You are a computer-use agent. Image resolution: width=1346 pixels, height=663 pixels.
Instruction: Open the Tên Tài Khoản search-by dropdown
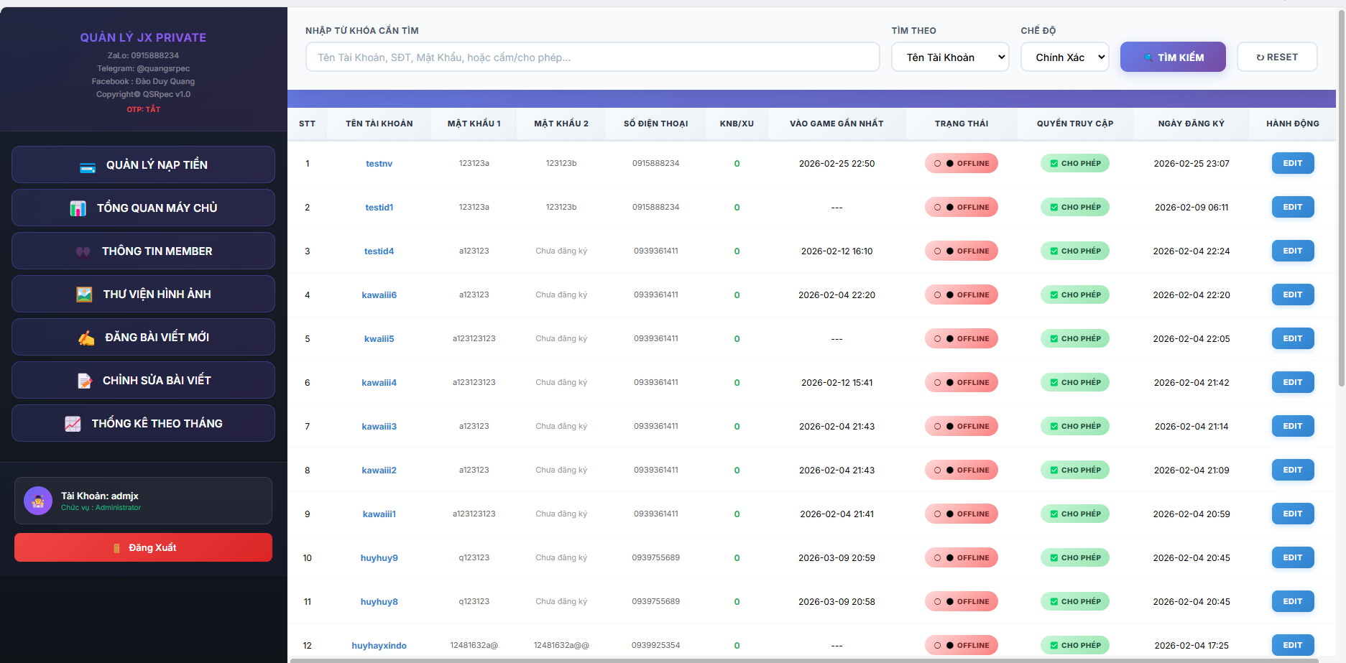[949, 57]
